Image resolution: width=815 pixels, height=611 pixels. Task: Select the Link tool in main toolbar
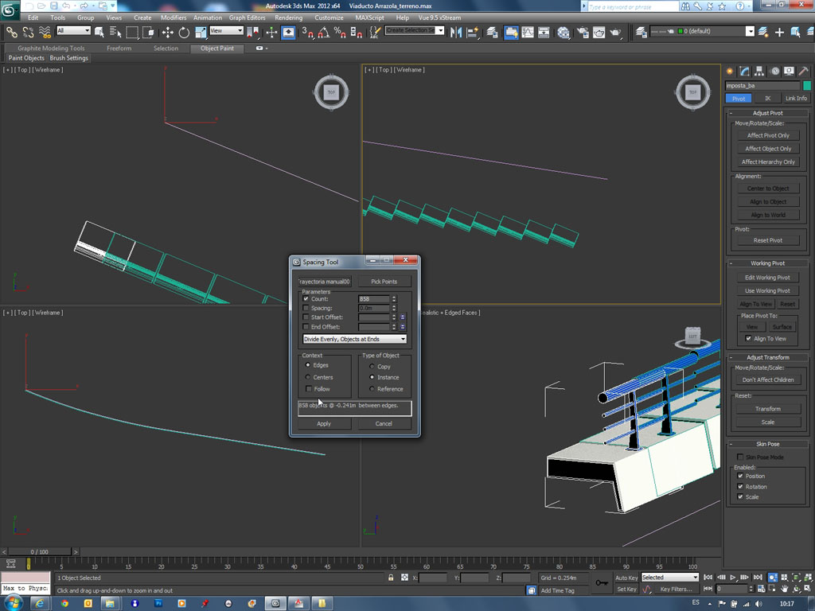point(11,32)
